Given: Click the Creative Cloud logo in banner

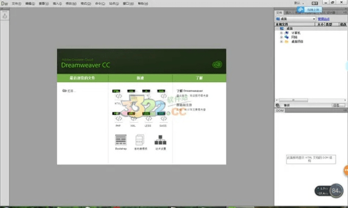Looking at the screenshot, I should [x=217, y=65].
